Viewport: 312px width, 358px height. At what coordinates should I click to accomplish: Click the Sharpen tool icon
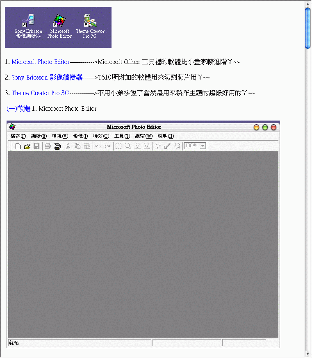point(147,146)
